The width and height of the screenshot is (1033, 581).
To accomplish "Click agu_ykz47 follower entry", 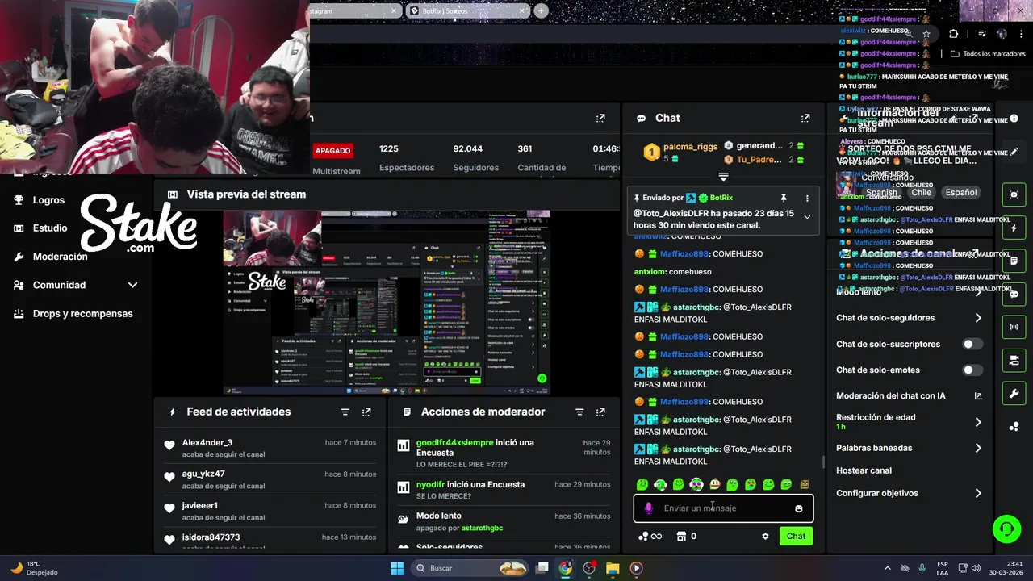I will (203, 474).
